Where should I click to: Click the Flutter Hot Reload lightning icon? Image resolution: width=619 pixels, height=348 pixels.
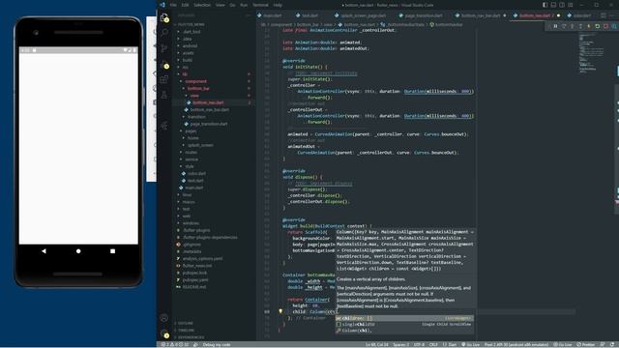(589, 26)
